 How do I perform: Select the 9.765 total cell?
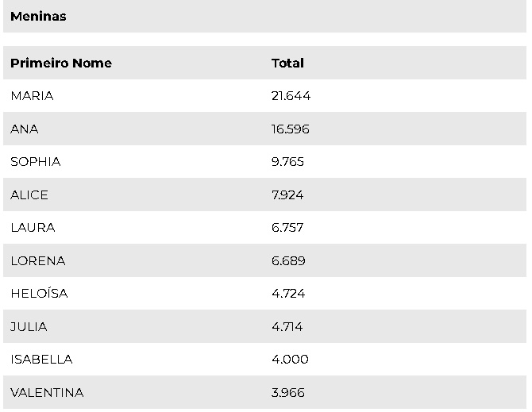click(287, 162)
